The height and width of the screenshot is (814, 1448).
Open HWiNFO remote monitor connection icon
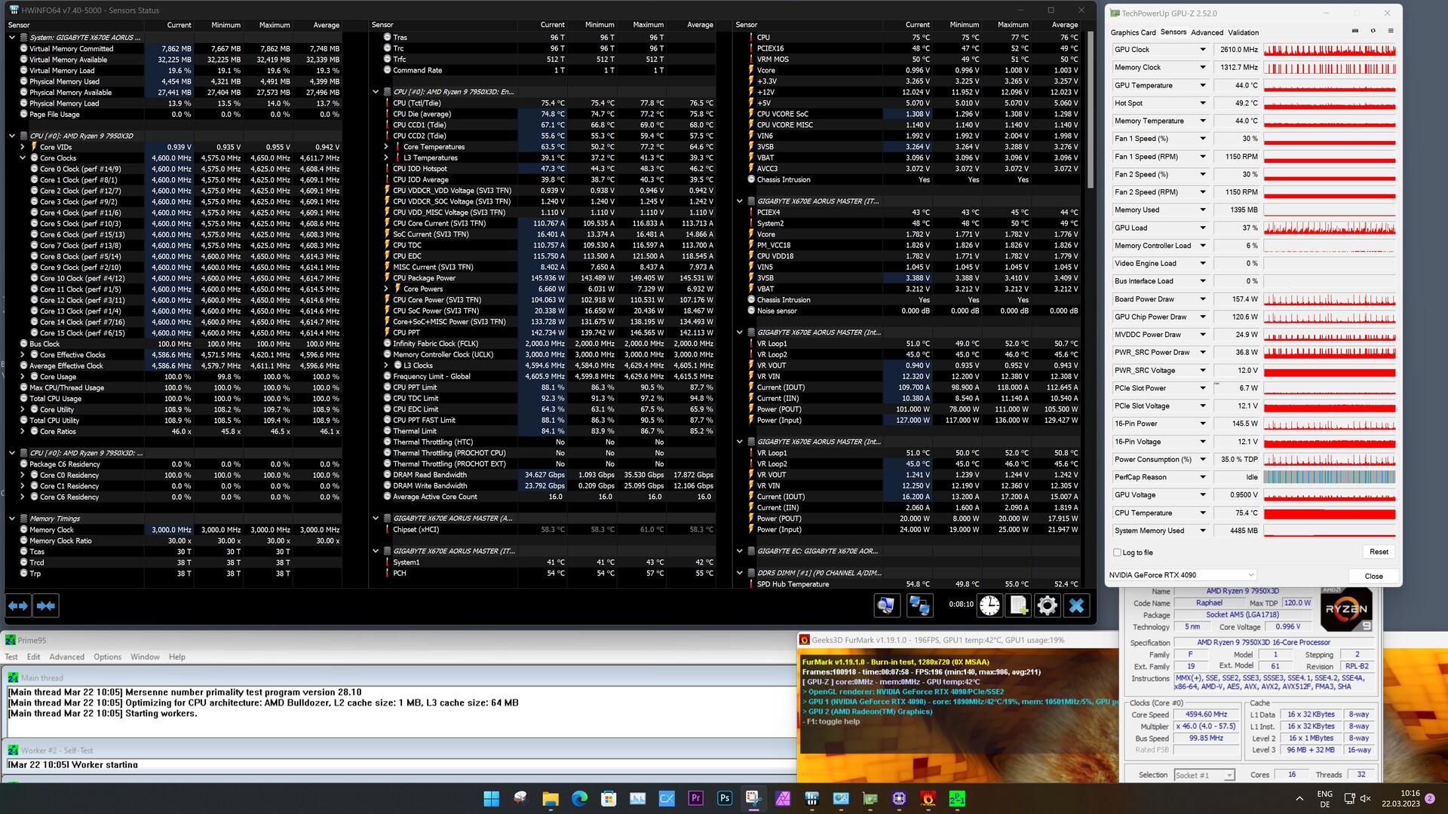click(x=886, y=605)
